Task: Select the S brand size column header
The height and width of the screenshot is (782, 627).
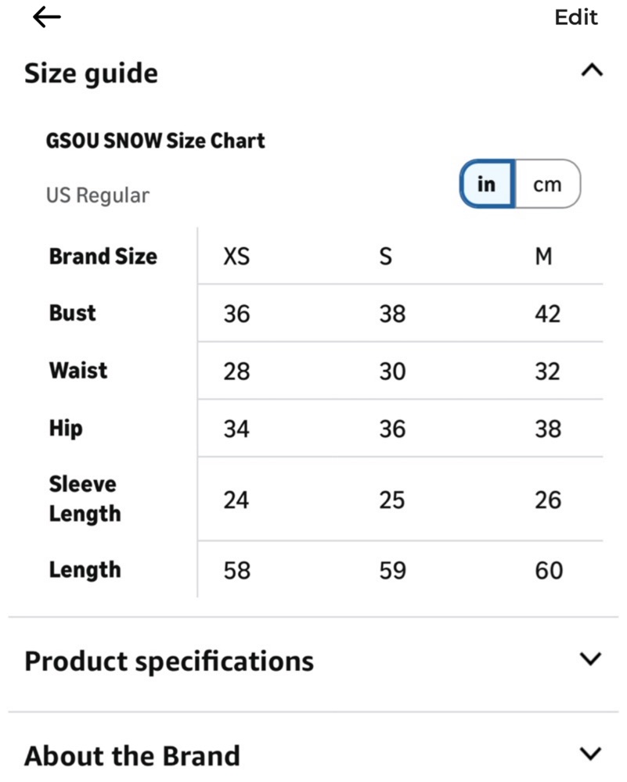Action: click(385, 256)
